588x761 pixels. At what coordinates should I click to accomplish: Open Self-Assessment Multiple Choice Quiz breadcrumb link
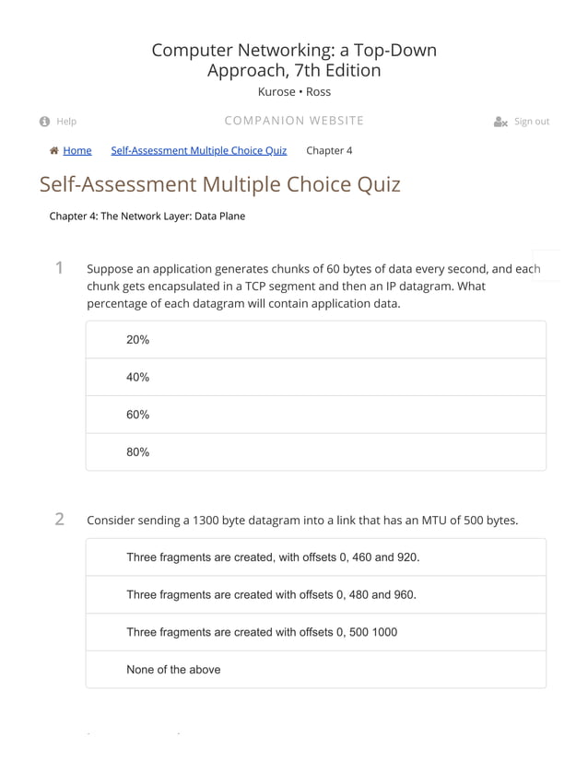pyautogui.click(x=198, y=150)
